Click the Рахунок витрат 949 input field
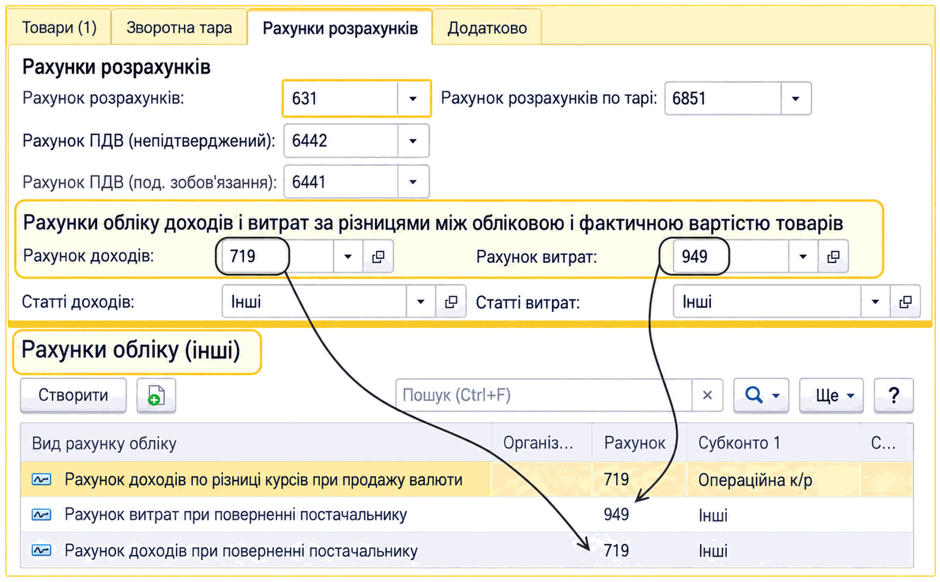 click(731, 257)
